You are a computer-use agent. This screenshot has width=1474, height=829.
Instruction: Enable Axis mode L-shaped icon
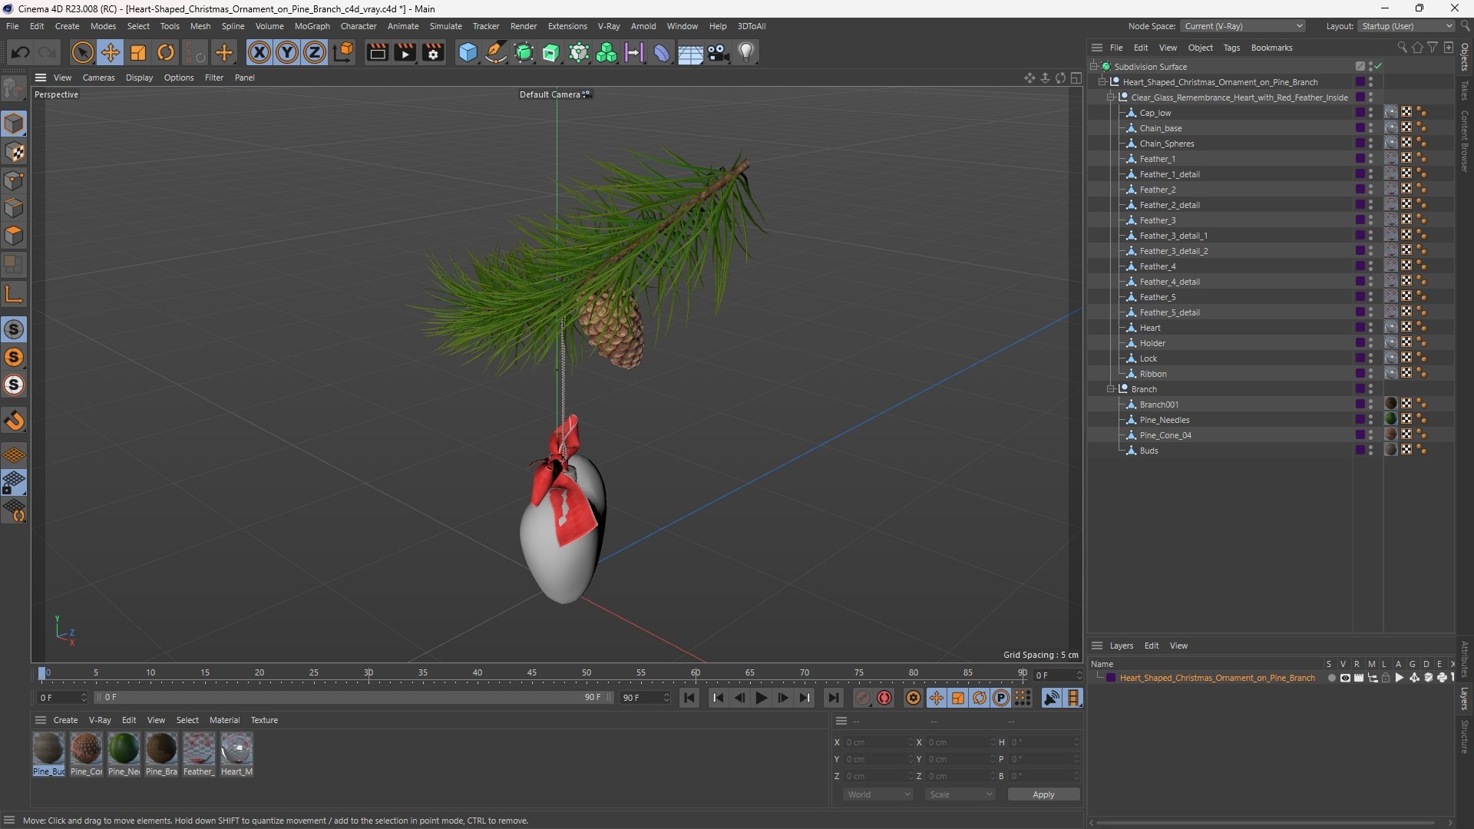click(x=14, y=294)
